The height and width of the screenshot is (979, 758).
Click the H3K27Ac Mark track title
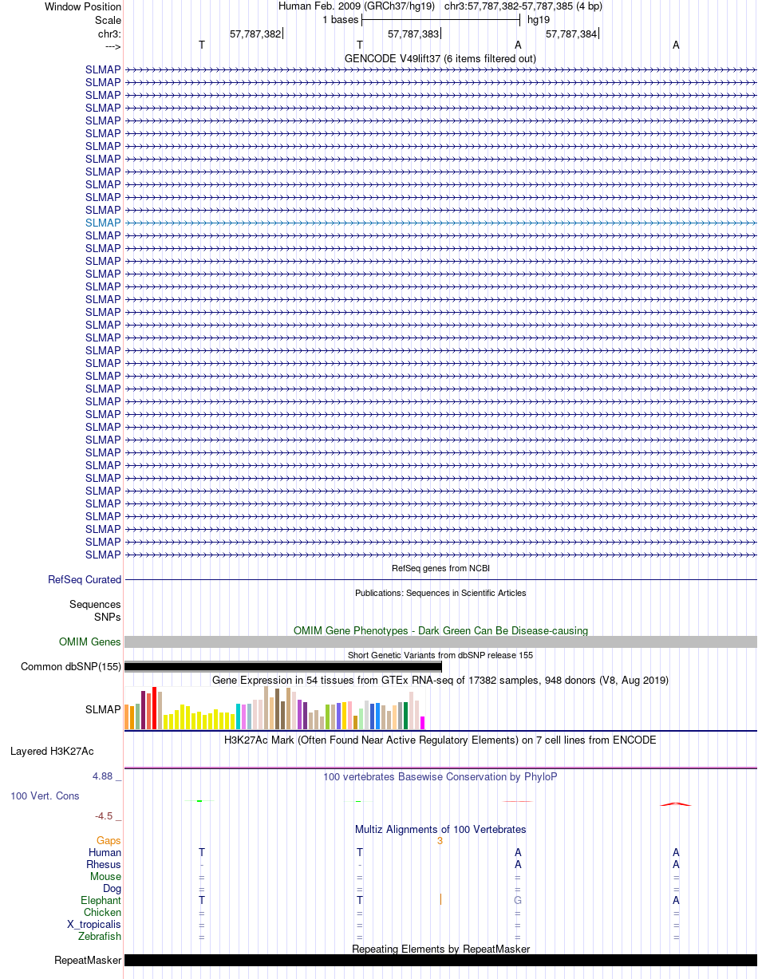click(x=440, y=740)
